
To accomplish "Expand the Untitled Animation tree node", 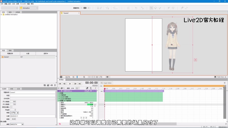I will tap(1, 15).
